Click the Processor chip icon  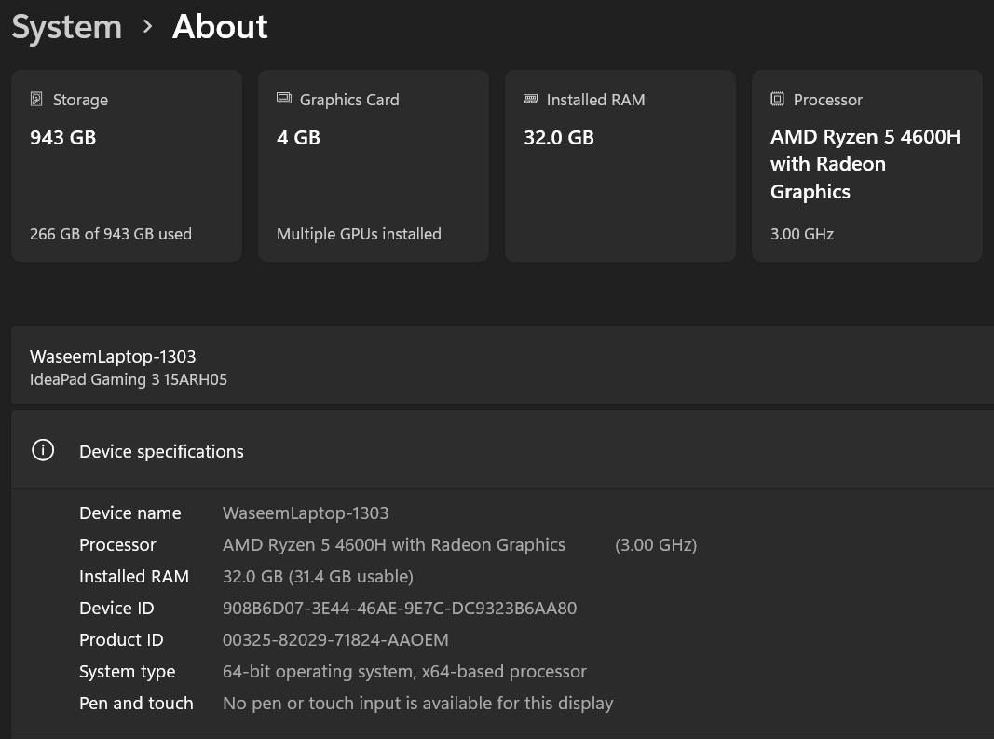point(778,100)
